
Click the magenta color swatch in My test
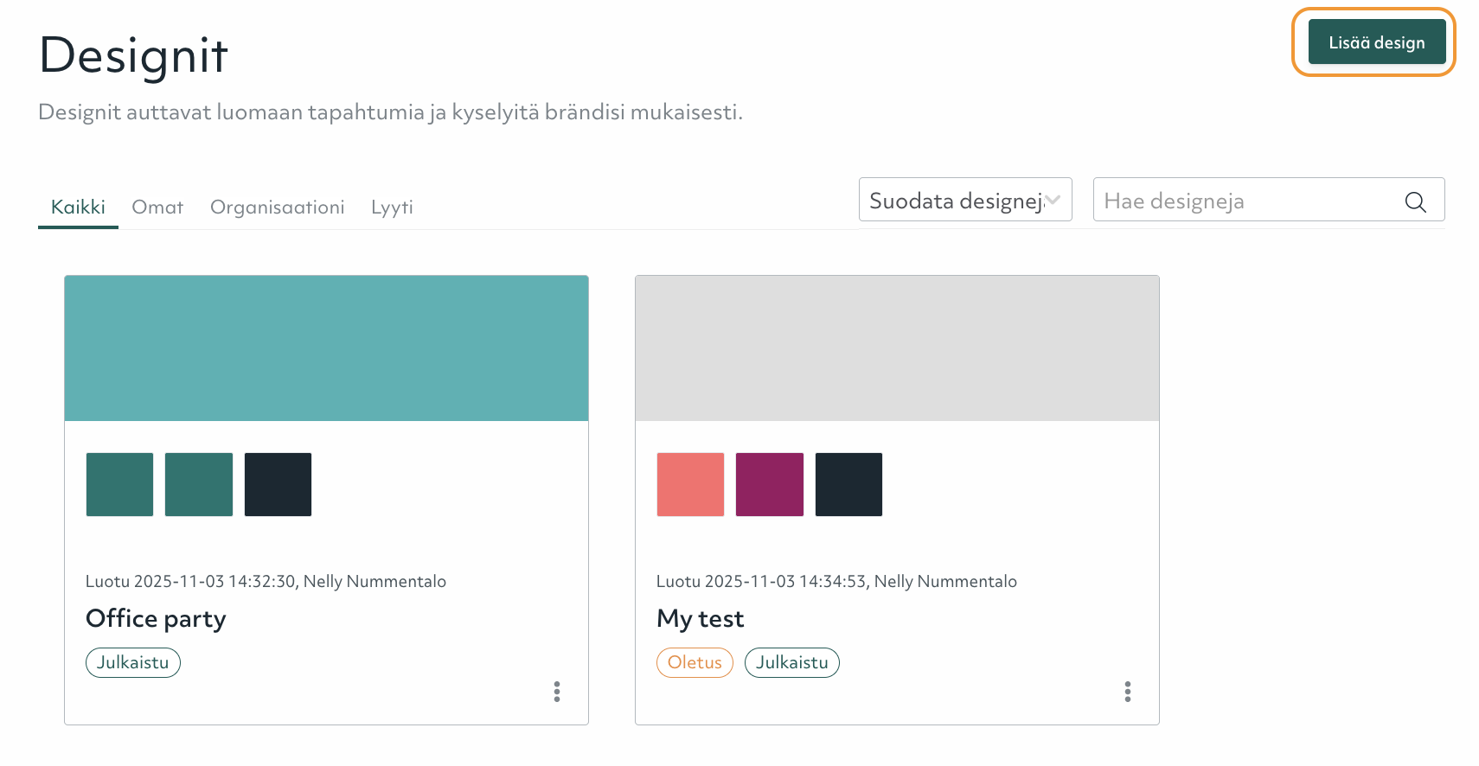tap(769, 484)
